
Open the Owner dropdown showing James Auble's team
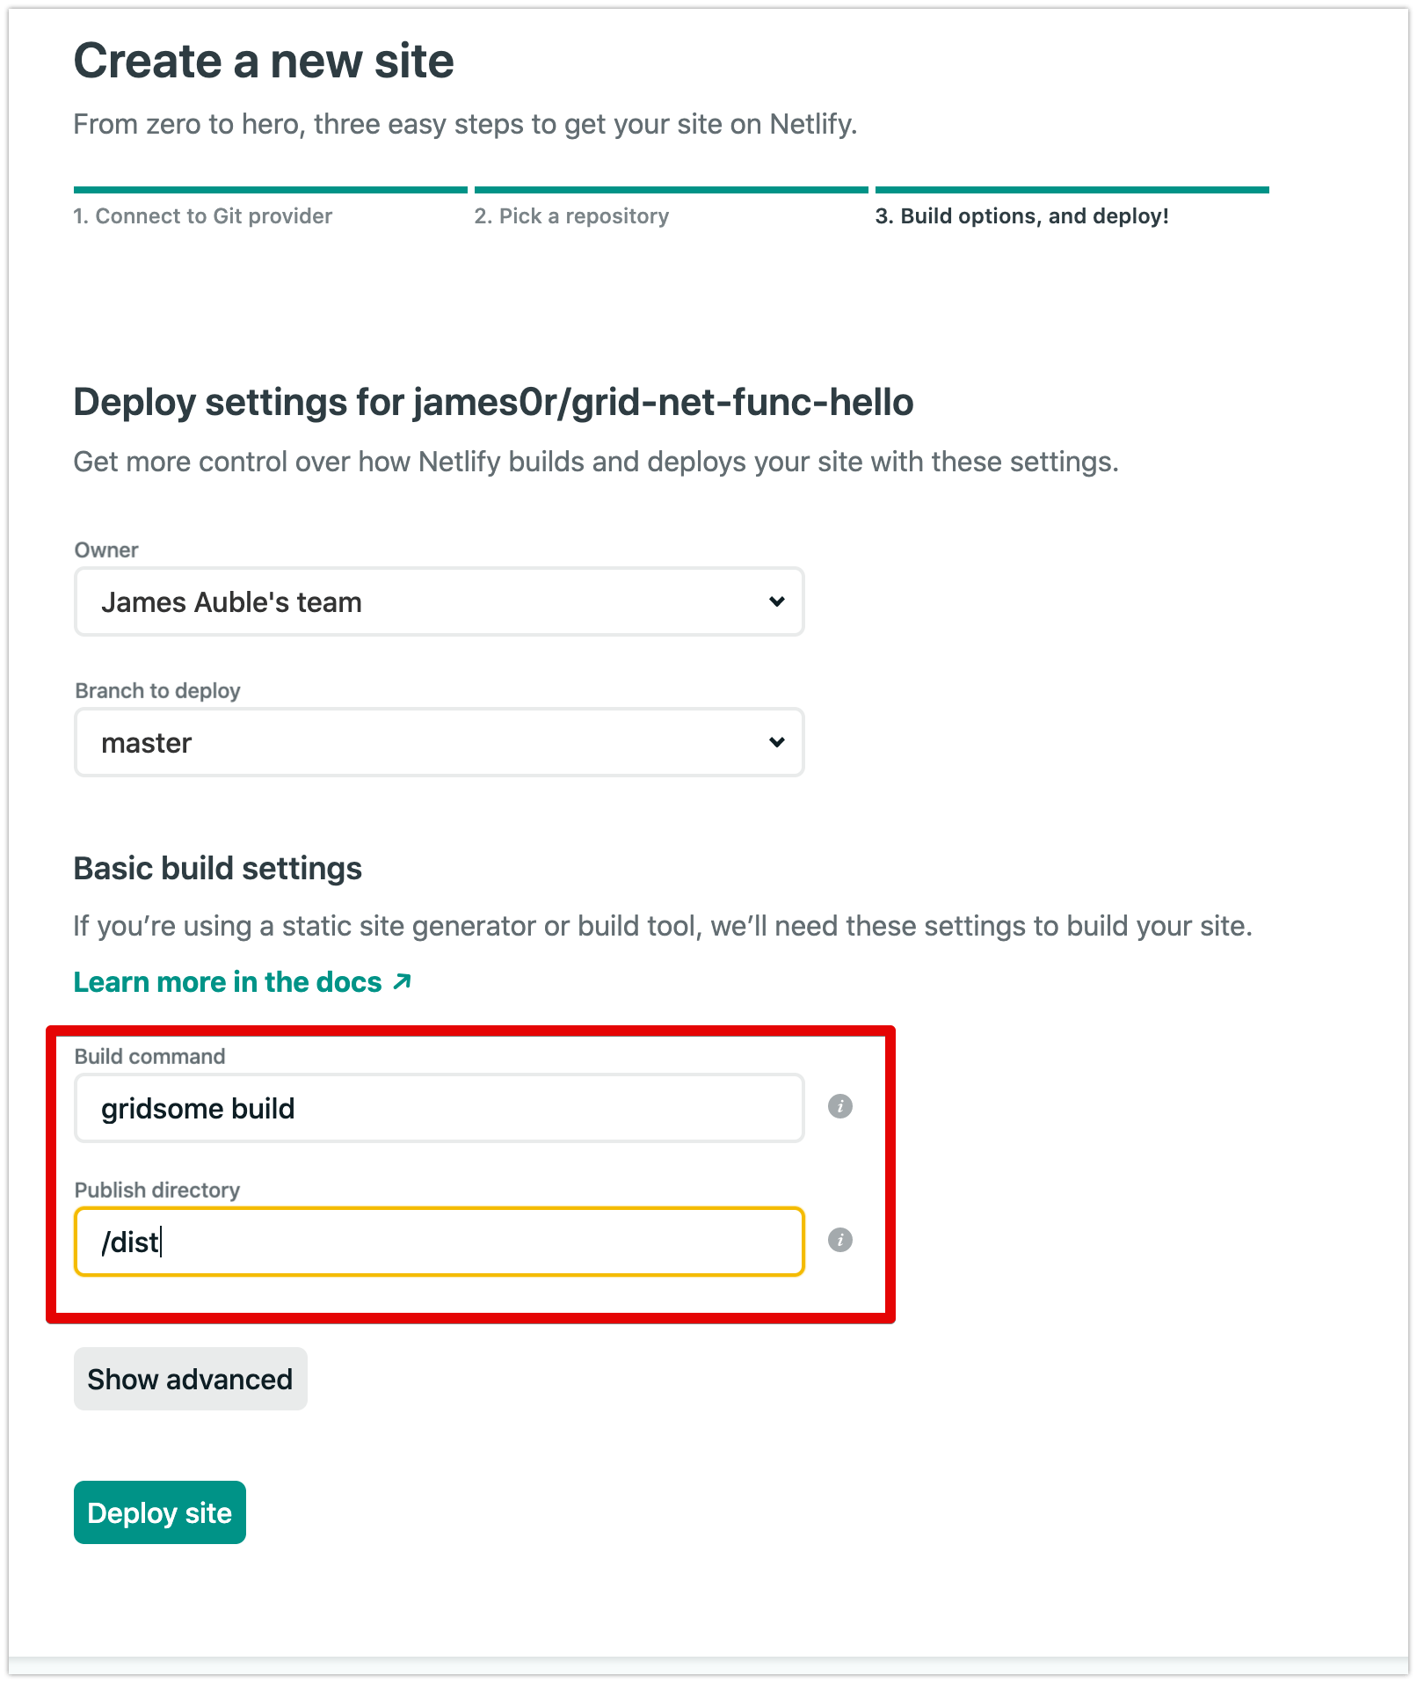[438, 601]
